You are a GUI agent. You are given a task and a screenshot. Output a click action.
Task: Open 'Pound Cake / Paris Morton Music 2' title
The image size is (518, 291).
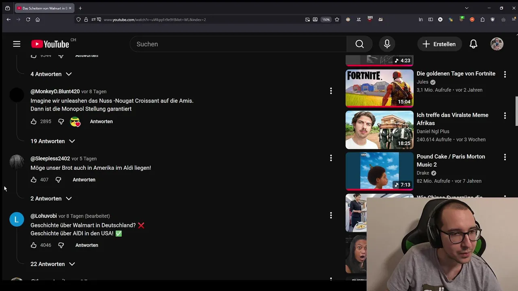click(x=451, y=160)
